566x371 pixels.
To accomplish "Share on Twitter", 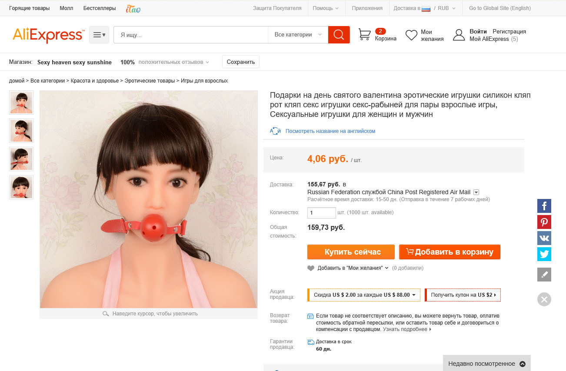I will [x=544, y=254].
